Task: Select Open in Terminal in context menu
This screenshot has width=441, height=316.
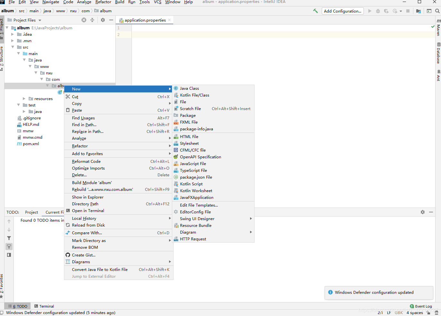Action: tap(119, 211)
